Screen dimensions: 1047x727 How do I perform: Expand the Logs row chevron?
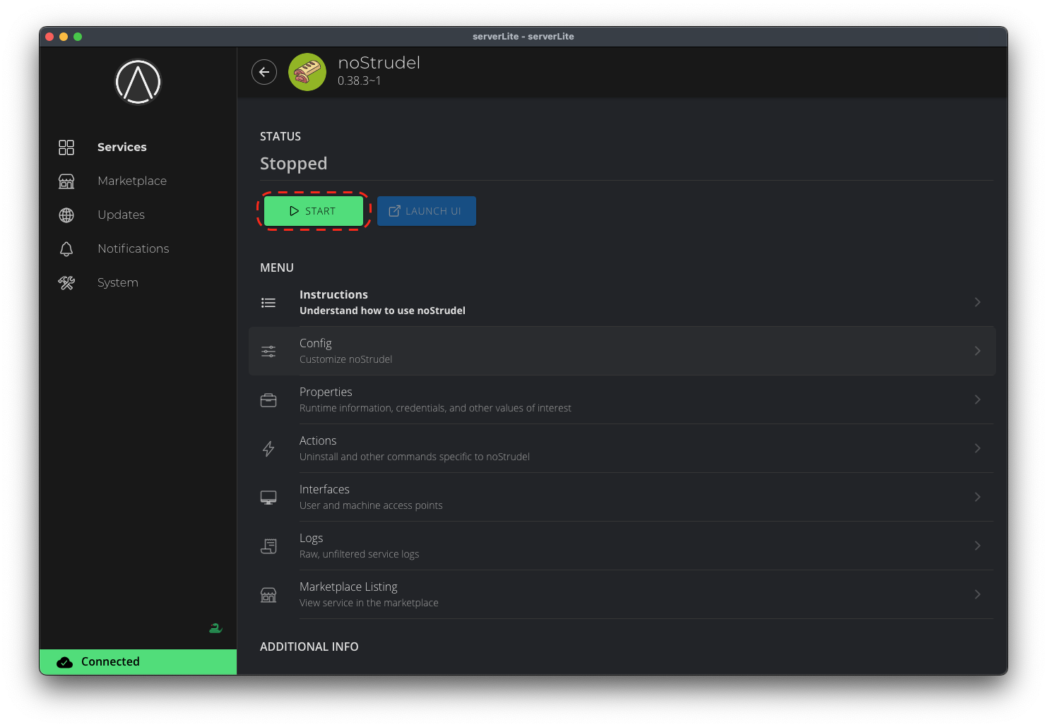tap(977, 546)
